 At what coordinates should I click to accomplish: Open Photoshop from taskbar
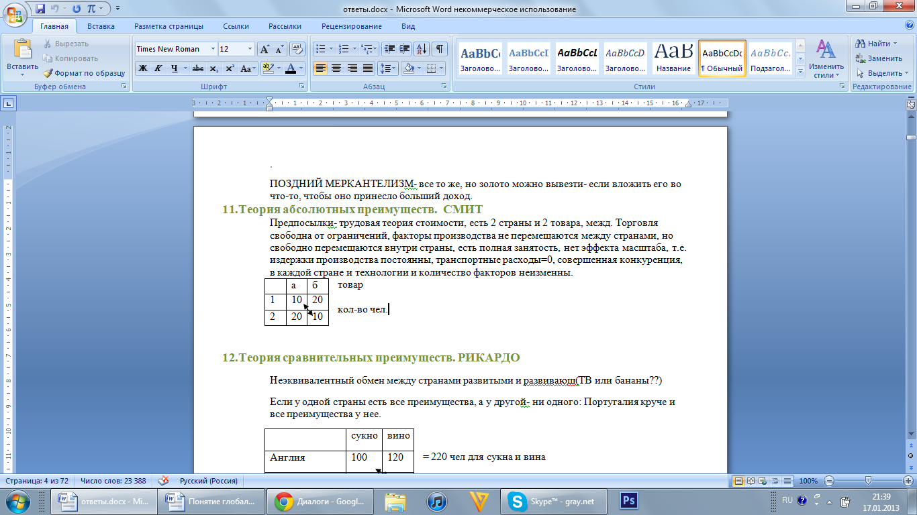tap(629, 501)
